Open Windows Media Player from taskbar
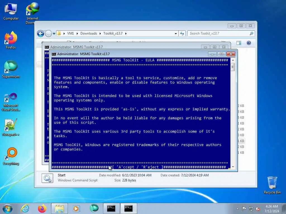286x214 pixels. [x=76, y=208]
